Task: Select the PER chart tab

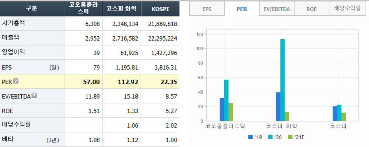Action: click(242, 9)
